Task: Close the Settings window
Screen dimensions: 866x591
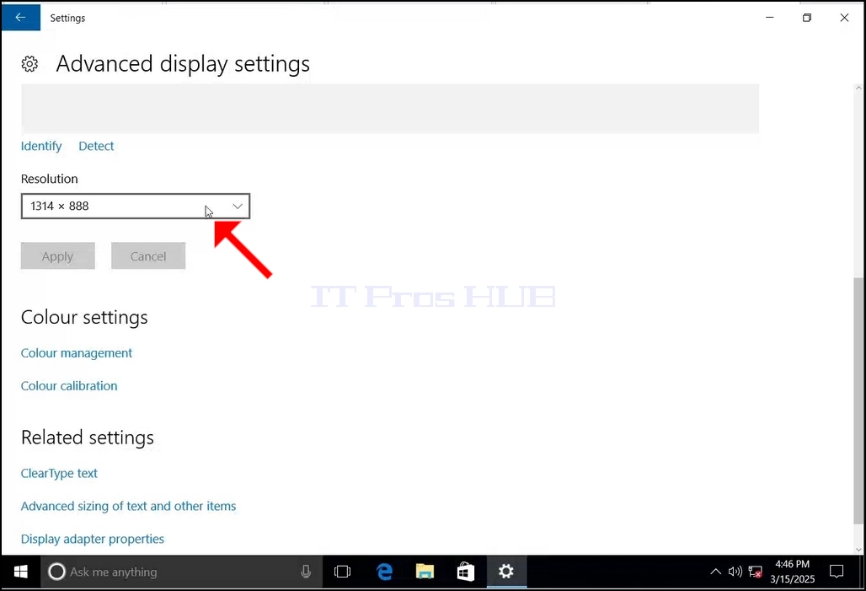Action: pyautogui.click(x=844, y=17)
